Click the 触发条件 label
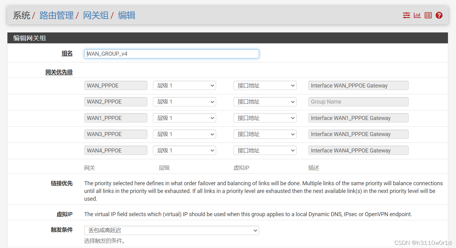Viewport: 456px width, 248px height. [62, 230]
